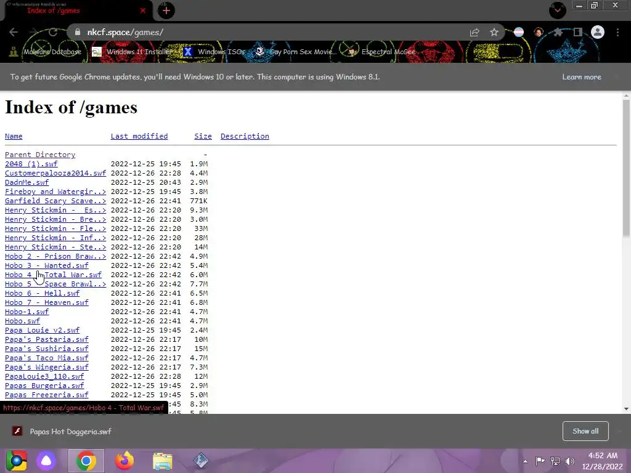631x473 pixels.
Task: Open Hobo 3 - Wanted.swf
Action: 47,266
